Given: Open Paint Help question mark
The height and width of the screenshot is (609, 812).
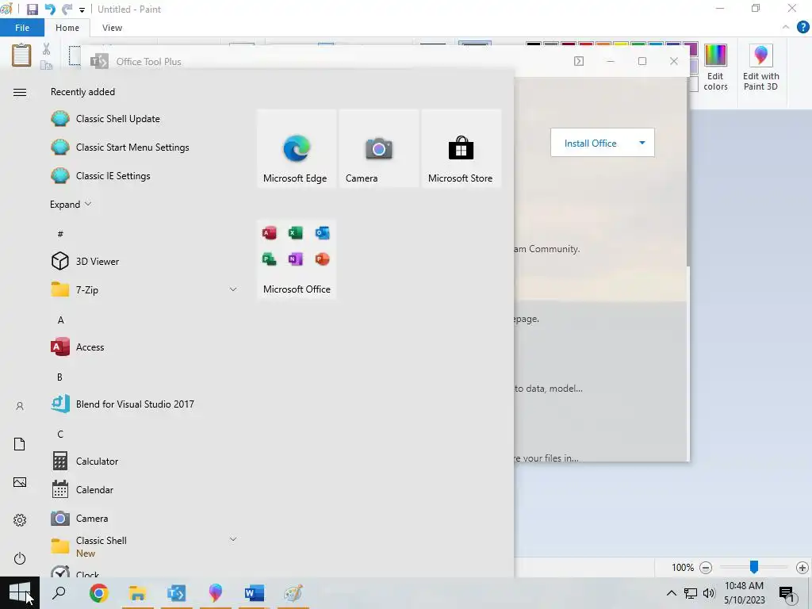Looking at the screenshot, I should tap(802, 28).
